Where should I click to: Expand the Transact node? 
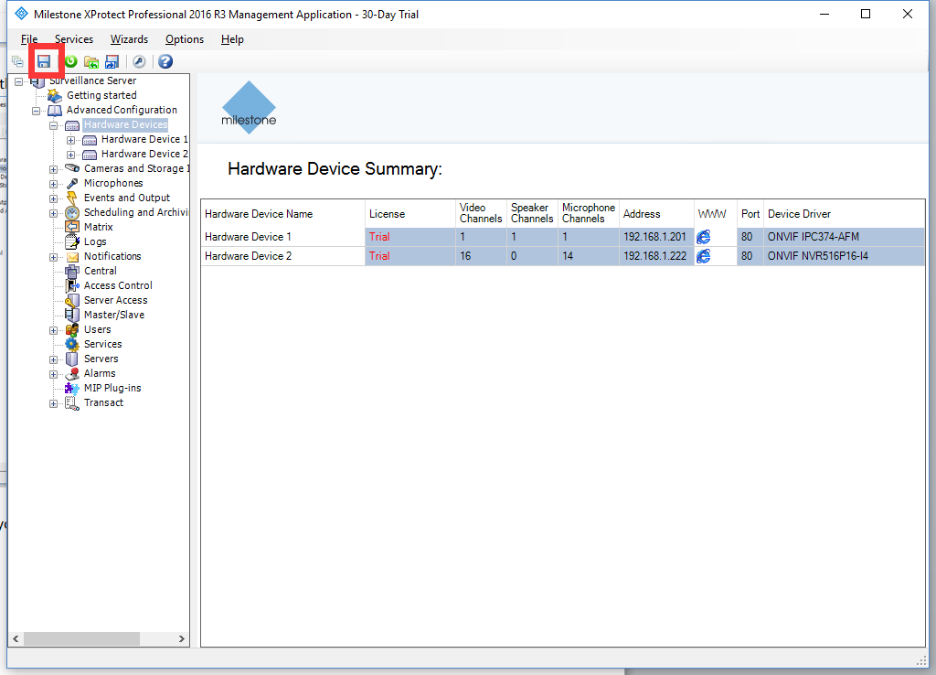tap(54, 403)
